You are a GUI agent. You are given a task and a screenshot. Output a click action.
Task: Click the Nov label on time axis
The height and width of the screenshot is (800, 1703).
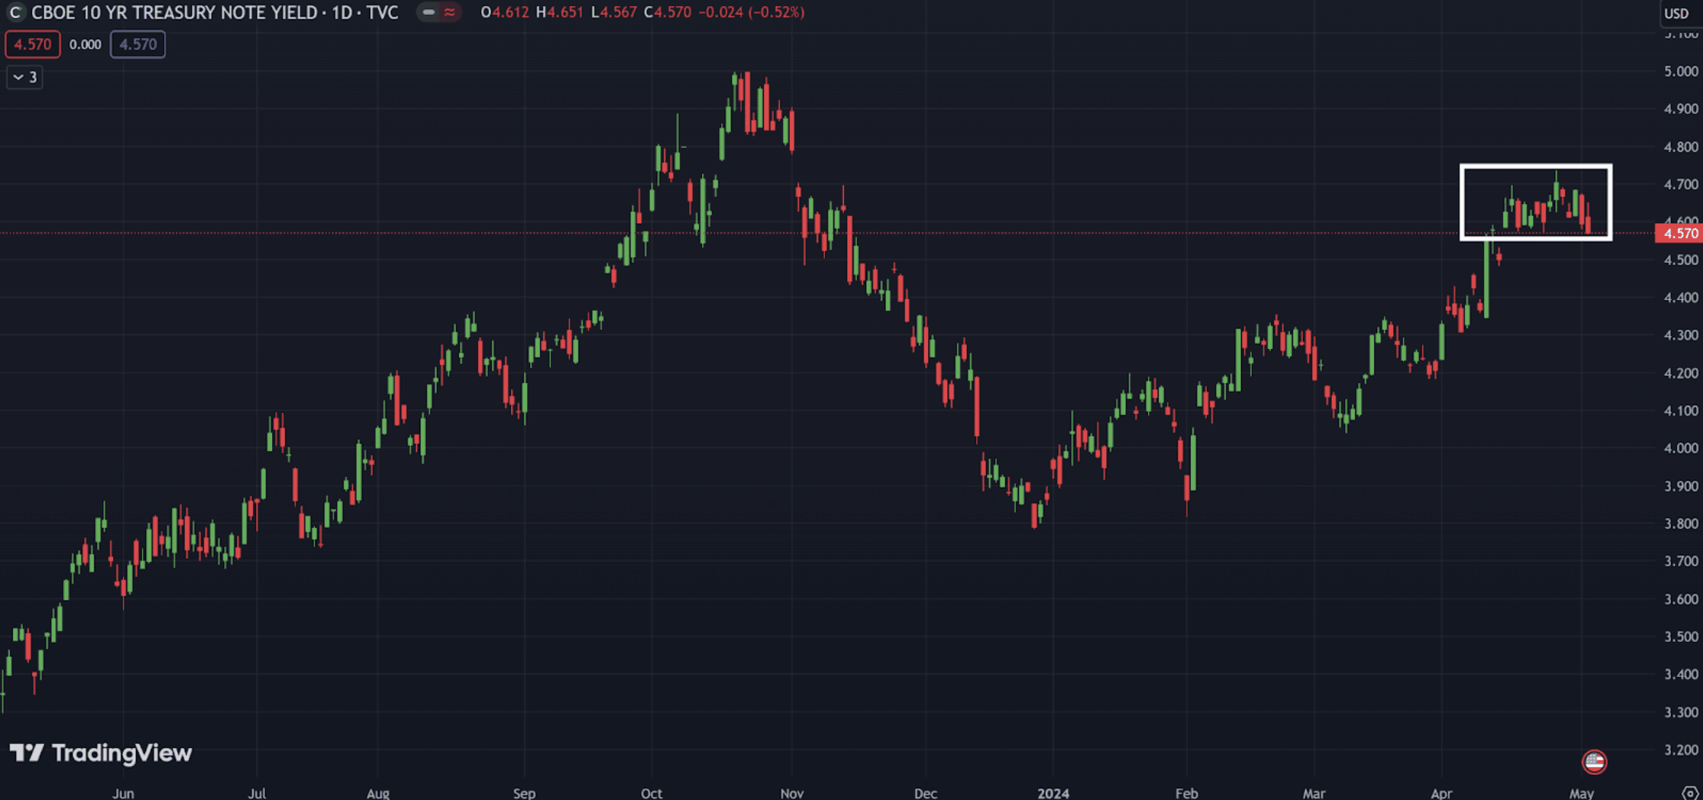click(x=791, y=793)
